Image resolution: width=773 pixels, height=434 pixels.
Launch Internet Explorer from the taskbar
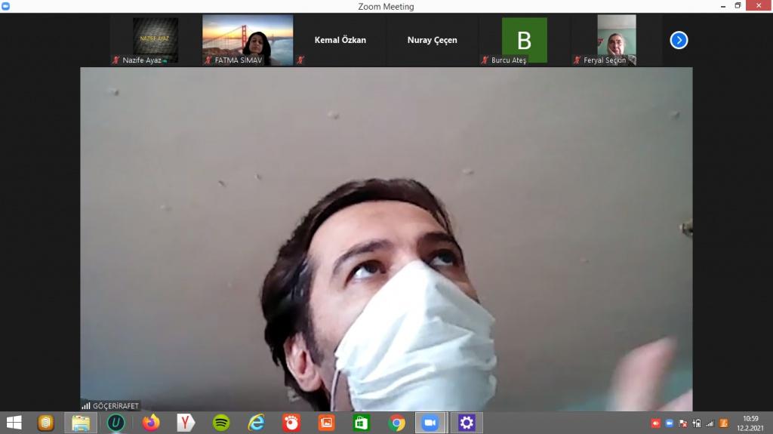pos(256,423)
